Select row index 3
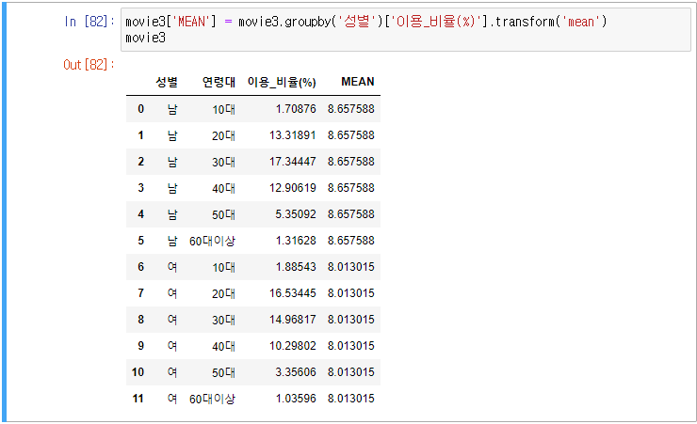Viewport: 697px width, 424px height. [x=141, y=188]
